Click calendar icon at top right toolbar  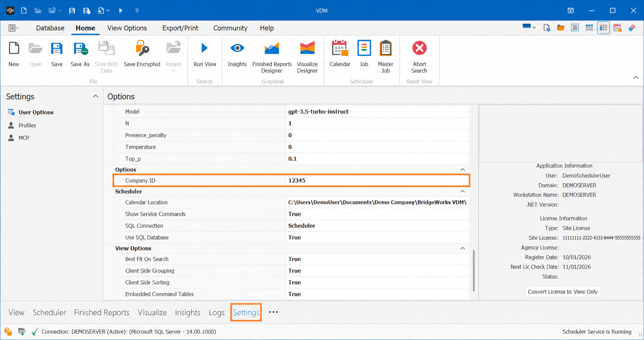coord(617,28)
